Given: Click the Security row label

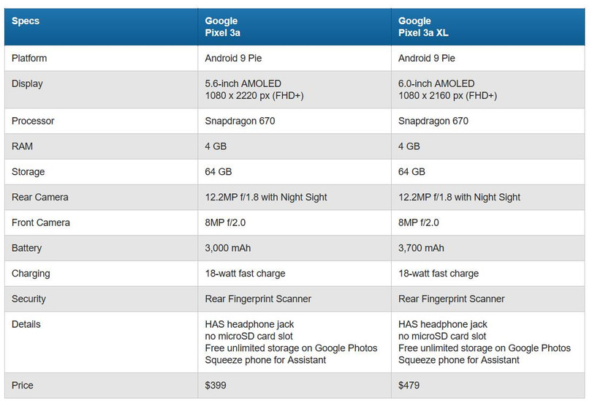Looking at the screenshot, I should (x=29, y=299).
